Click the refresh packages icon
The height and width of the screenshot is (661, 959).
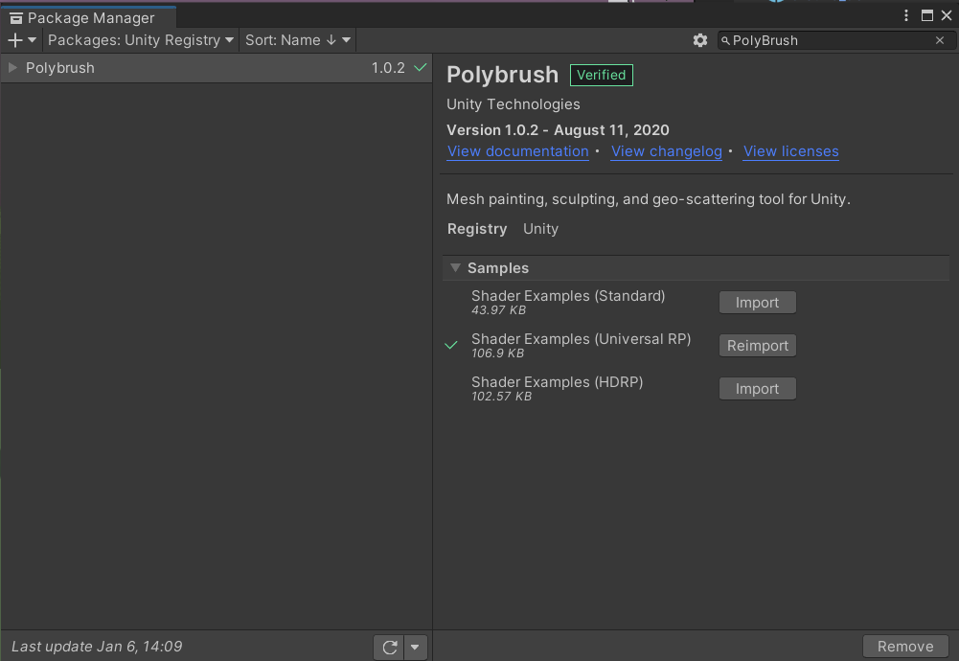pyautogui.click(x=389, y=647)
